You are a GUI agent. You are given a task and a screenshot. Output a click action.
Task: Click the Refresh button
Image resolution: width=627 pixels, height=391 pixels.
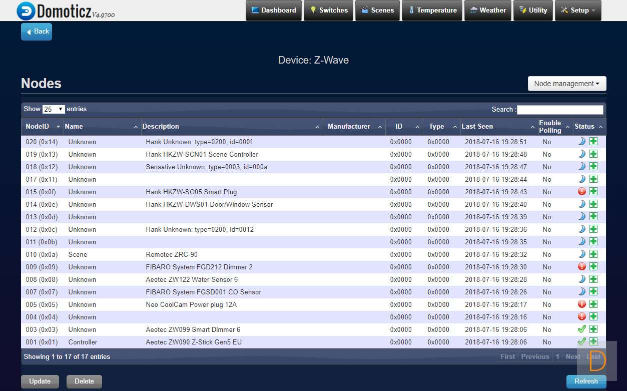coord(585,381)
